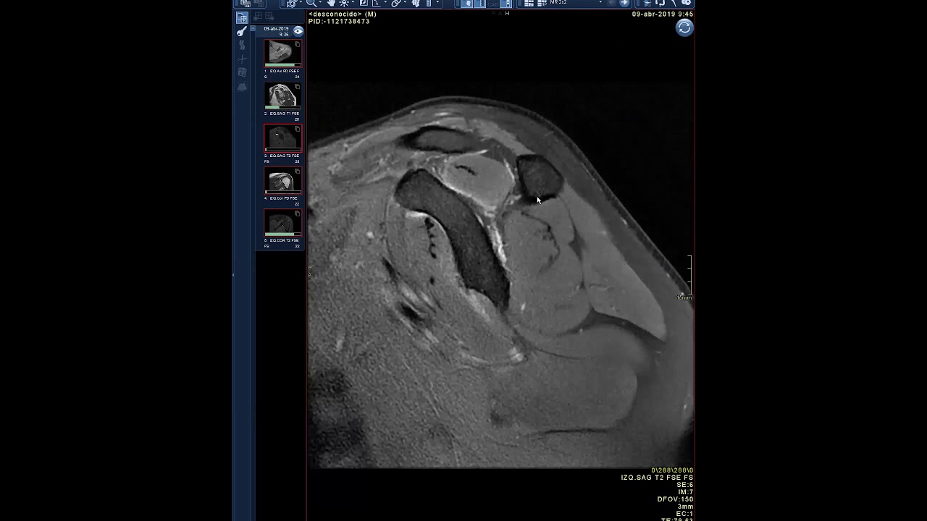Screen dimensions: 927x521
Task: Open the MR 2x2 layout dropdown
Action: (x=600, y=3)
